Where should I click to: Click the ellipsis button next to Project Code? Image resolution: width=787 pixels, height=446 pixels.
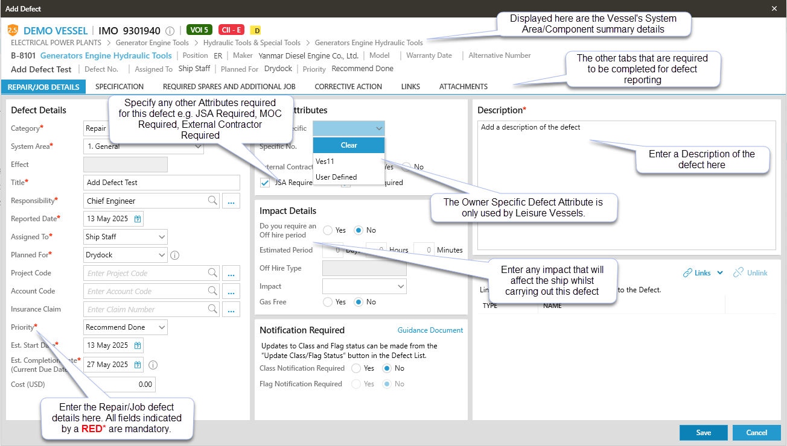click(231, 273)
